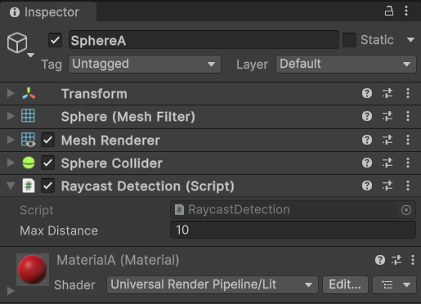421x304 pixels.
Task: Open presets for the Mesh Renderer component
Action: pyautogui.click(x=387, y=140)
